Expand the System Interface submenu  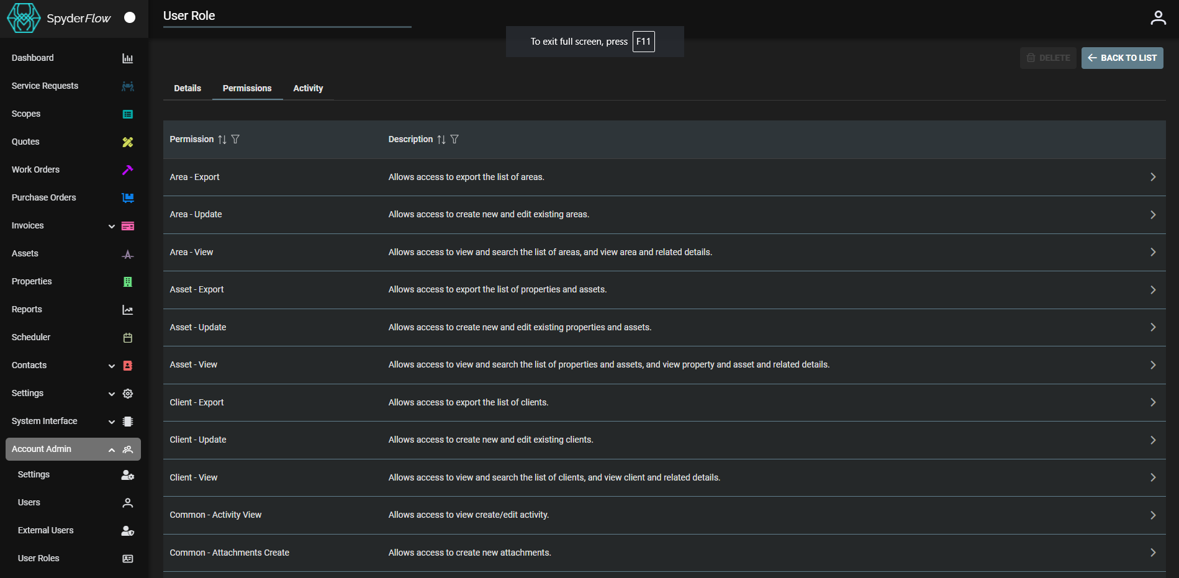[x=112, y=422]
